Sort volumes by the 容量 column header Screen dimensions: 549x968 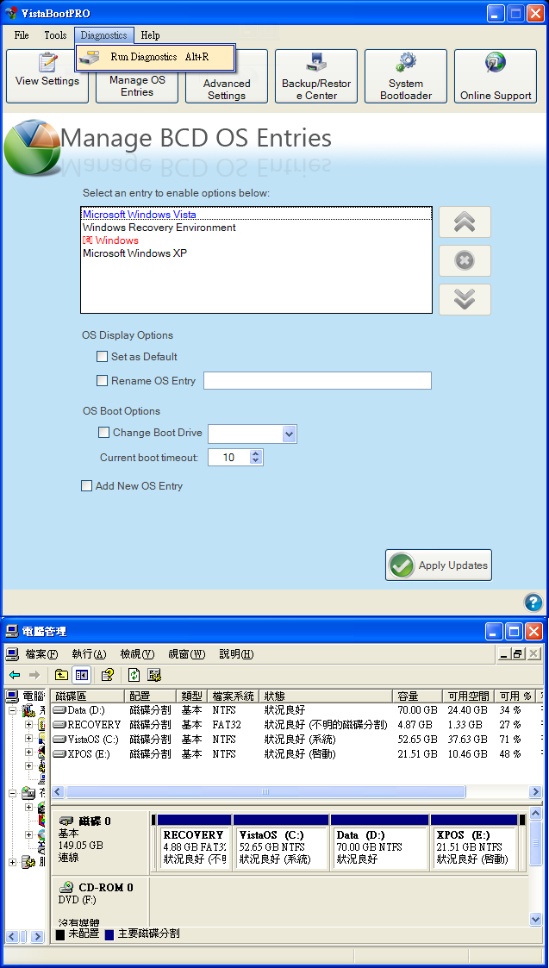[418, 696]
